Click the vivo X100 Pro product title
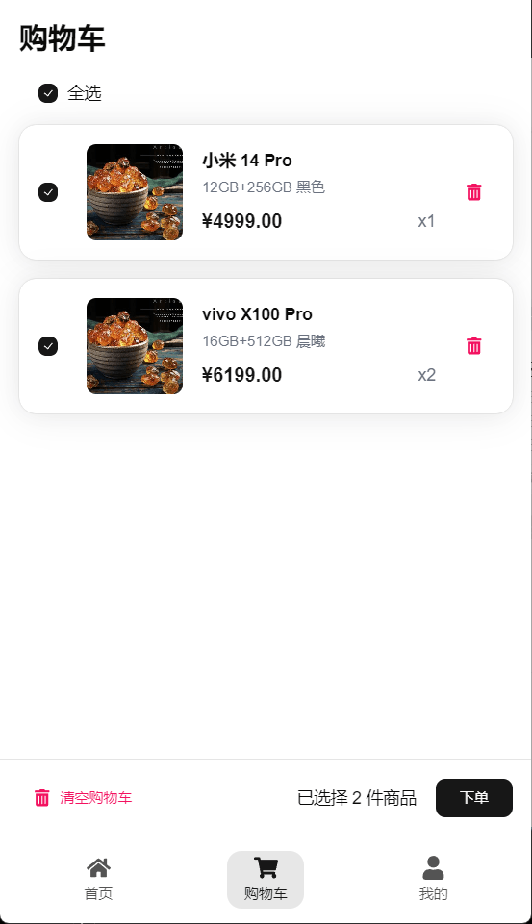 click(x=257, y=314)
